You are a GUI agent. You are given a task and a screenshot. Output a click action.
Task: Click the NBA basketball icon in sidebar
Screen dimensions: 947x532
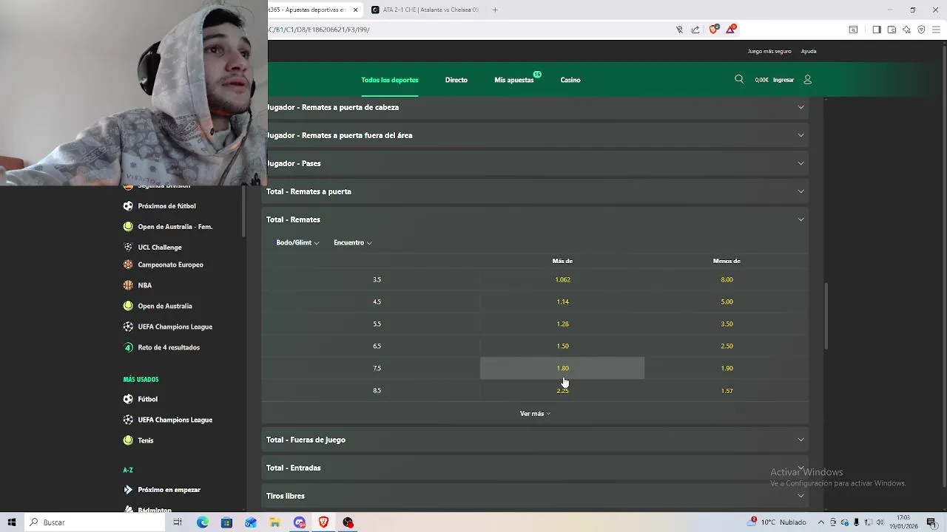(x=128, y=285)
